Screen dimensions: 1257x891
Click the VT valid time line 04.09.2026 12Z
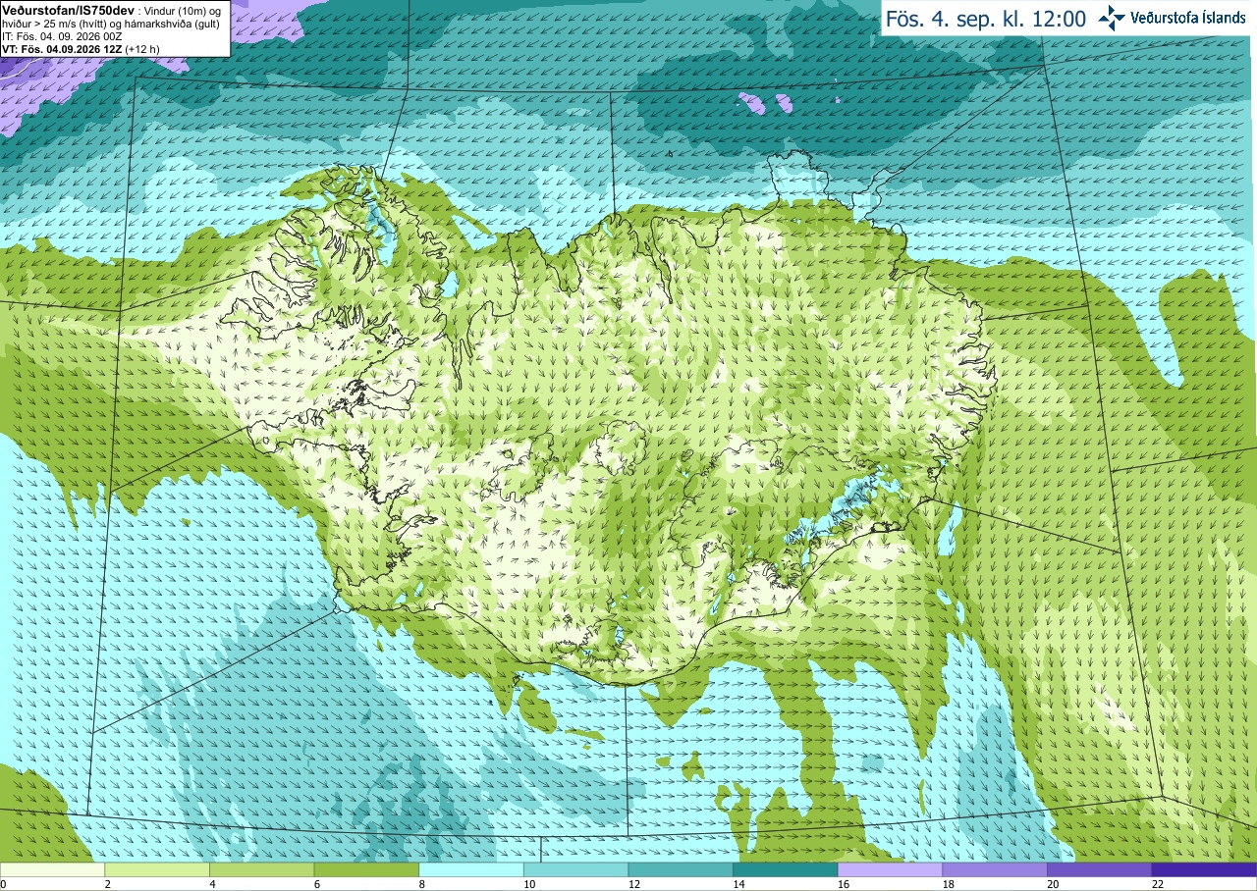[x=82, y=48]
